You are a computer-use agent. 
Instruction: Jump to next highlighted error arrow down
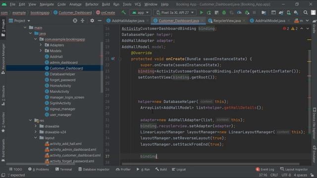[308, 29]
